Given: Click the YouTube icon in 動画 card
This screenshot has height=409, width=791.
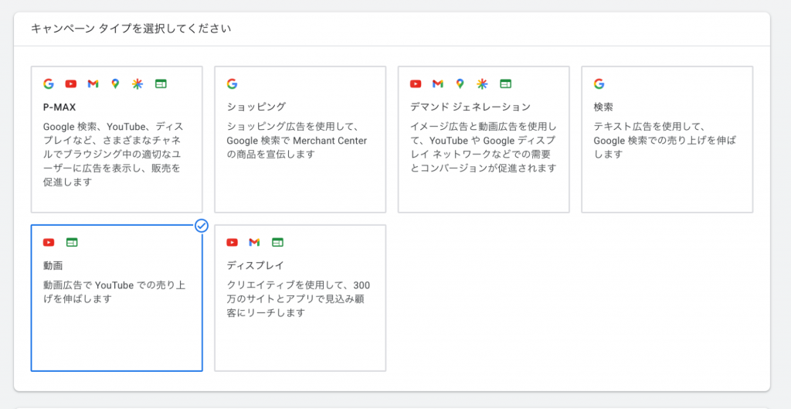Looking at the screenshot, I should (49, 242).
